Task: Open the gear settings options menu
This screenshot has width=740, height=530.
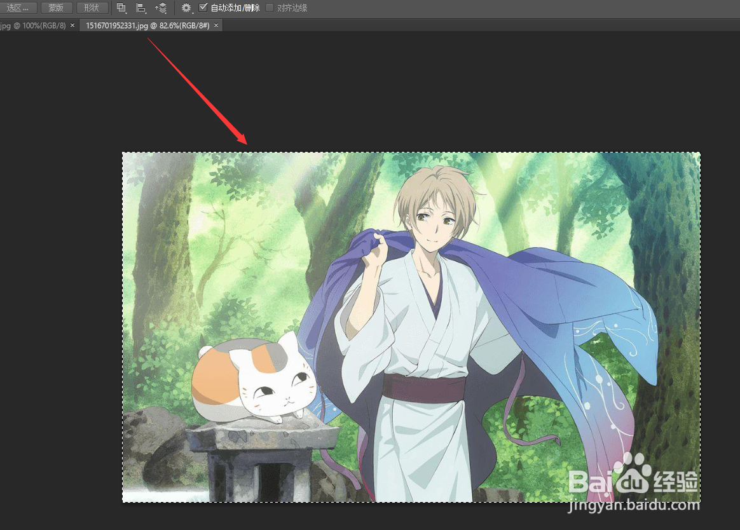Action: (x=187, y=8)
